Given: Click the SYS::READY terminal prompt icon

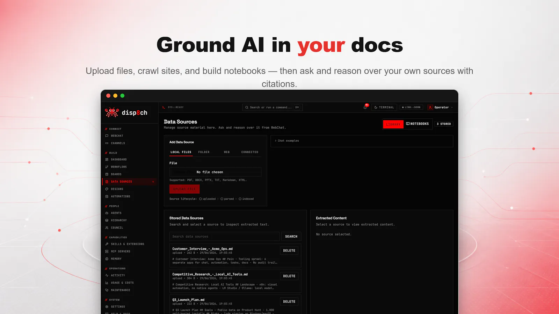Looking at the screenshot, I should click(x=164, y=107).
